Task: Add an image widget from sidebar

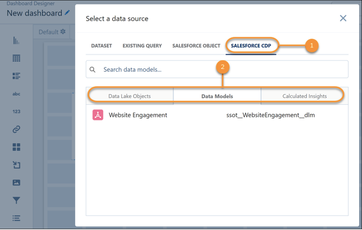Action: click(16, 182)
